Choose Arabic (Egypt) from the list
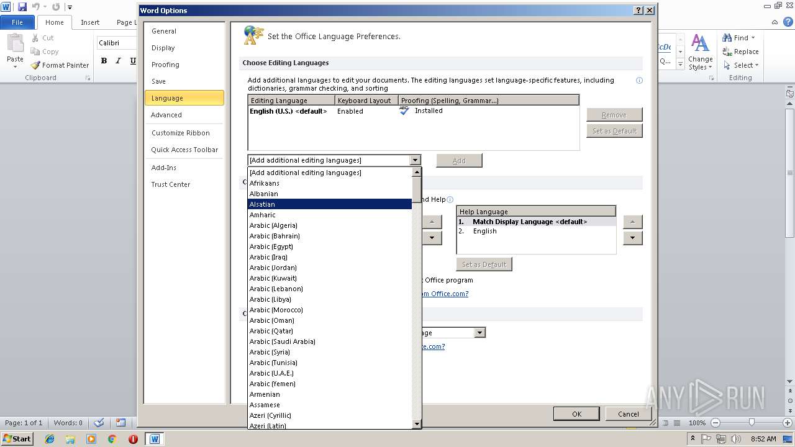 pos(330,246)
